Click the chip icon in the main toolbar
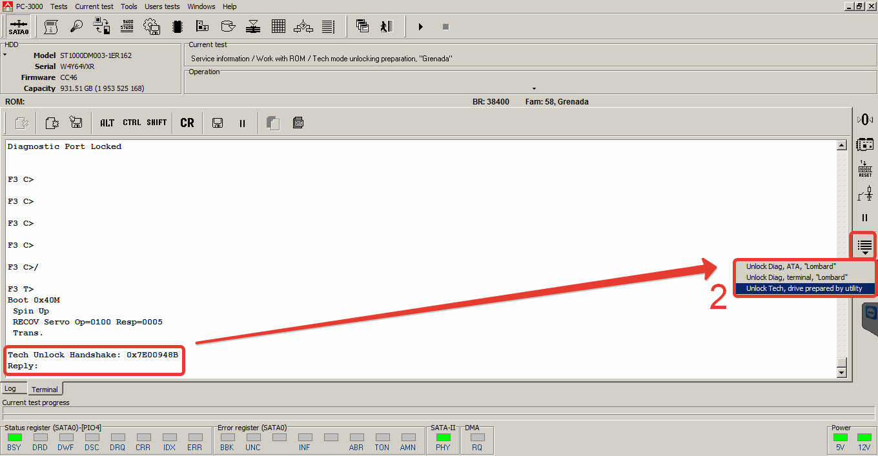The width and height of the screenshot is (878, 456). [177, 26]
